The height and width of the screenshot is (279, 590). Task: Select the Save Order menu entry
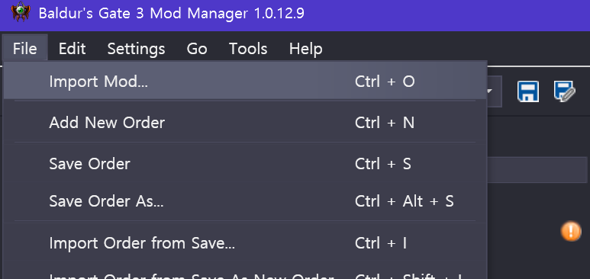pos(245,164)
